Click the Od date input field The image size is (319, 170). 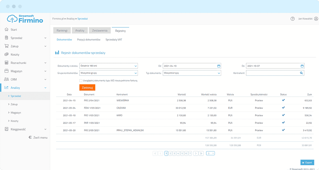point(192,66)
